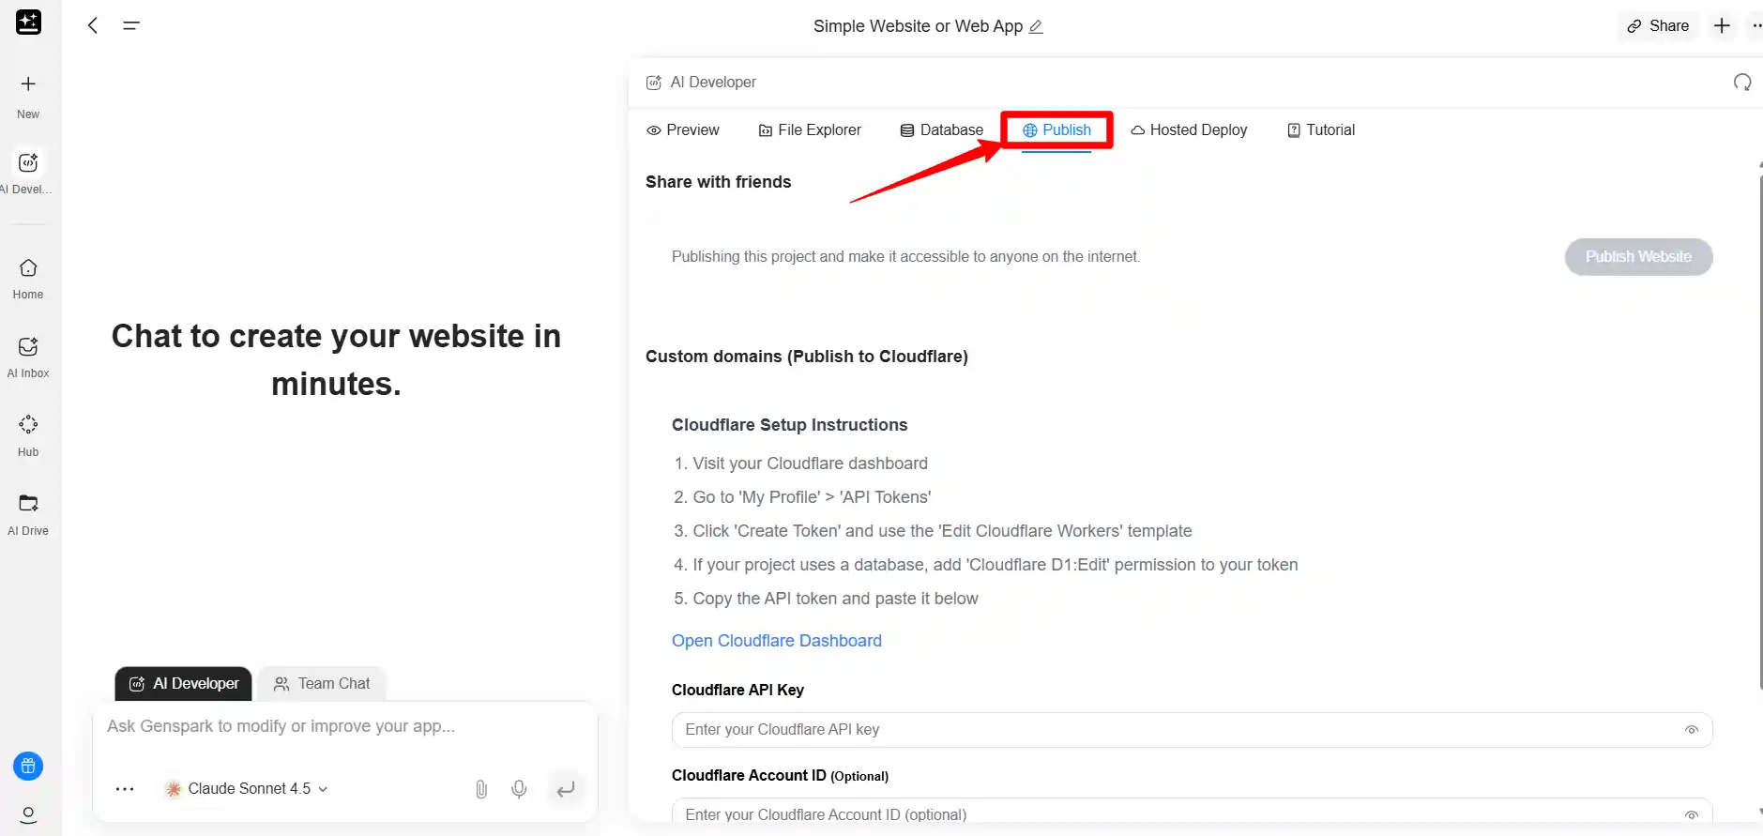
Task: Select the Hub icon in the sidebar
Action: click(x=27, y=433)
